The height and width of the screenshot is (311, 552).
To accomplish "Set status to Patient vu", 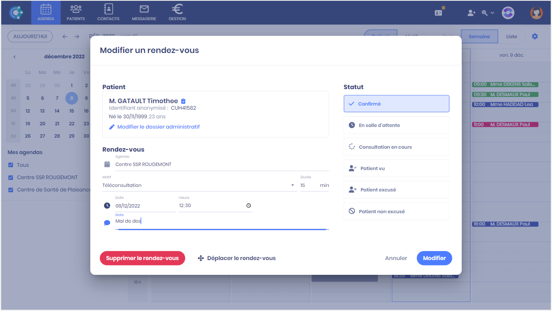I will [x=396, y=168].
